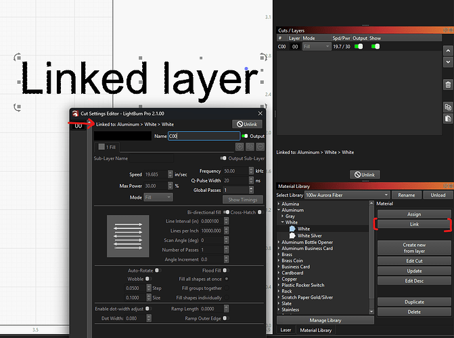Screen dimensions: 454x338
Task: Expand the Copper material group
Action: tap(279, 279)
